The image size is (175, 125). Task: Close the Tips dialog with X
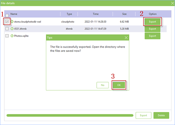(126, 38)
